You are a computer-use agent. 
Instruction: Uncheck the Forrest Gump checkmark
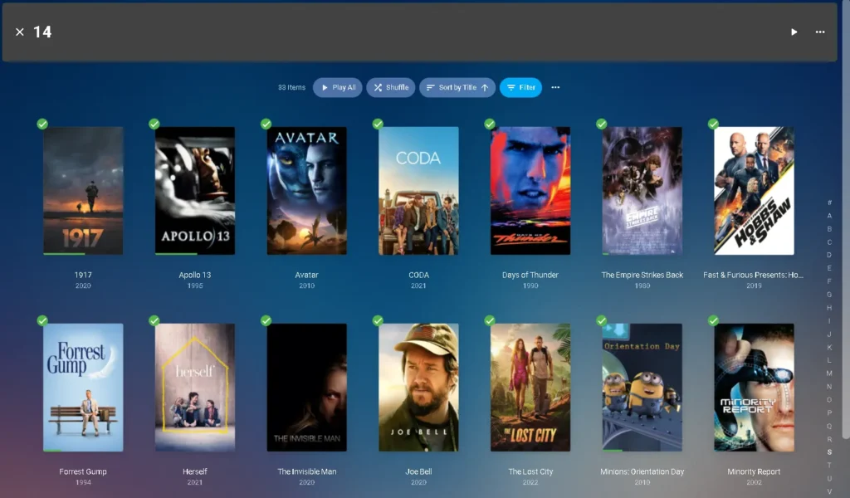click(42, 321)
